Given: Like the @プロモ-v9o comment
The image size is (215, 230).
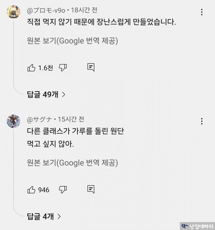Looking at the screenshot, I should point(31,68).
